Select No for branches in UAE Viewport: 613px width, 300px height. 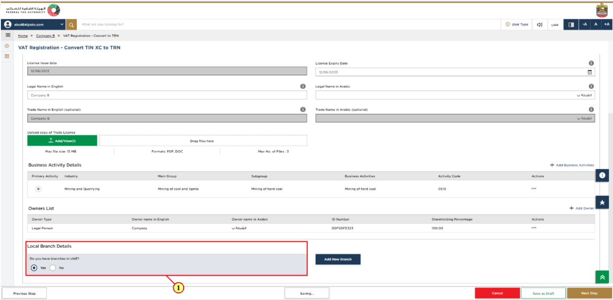click(x=53, y=268)
